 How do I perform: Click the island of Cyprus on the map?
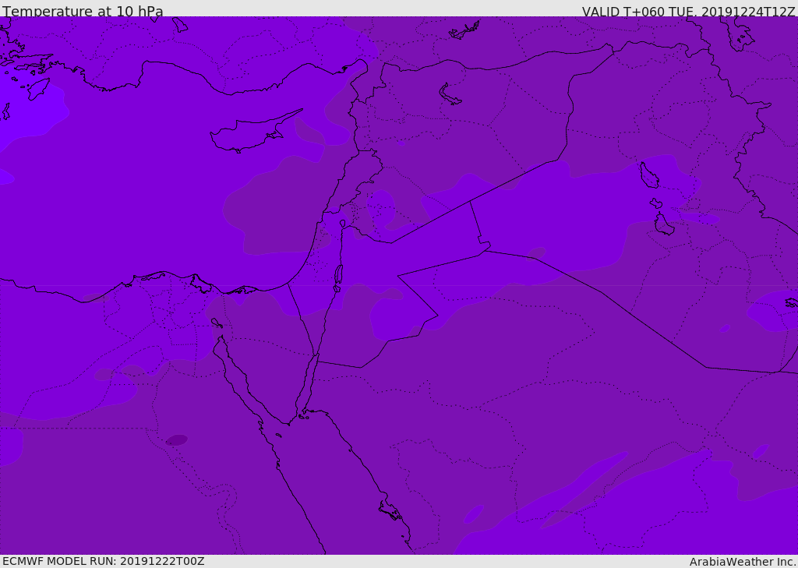(x=256, y=132)
